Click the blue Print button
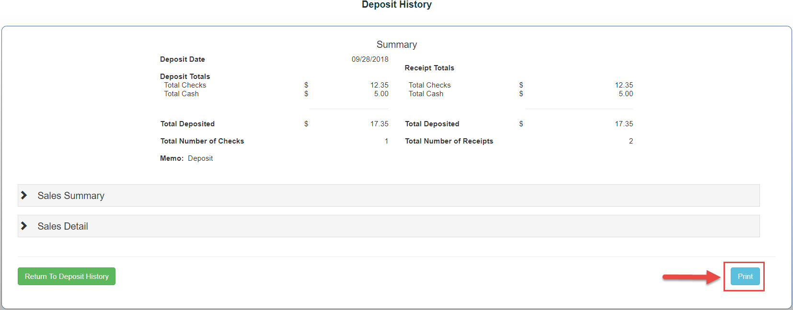Image resolution: width=793 pixels, height=310 pixels. (745, 277)
